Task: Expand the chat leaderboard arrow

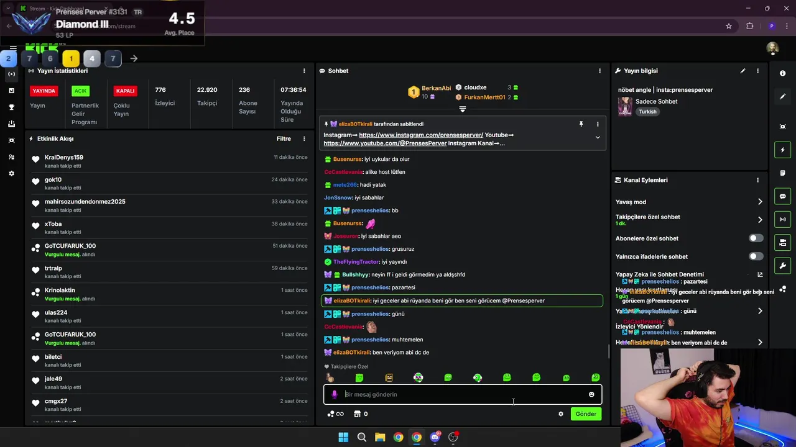Action: click(x=462, y=109)
